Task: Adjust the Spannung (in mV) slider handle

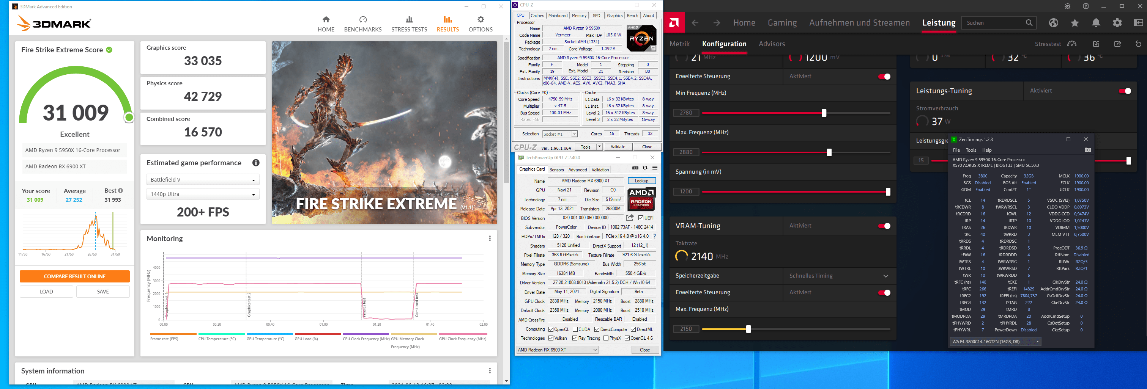Action: (x=888, y=191)
